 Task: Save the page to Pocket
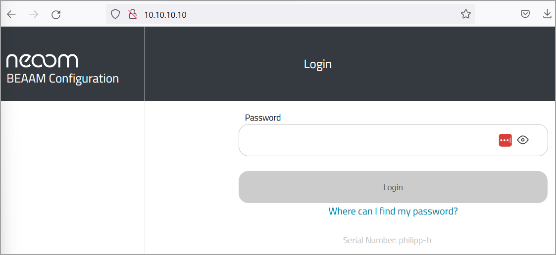(525, 14)
